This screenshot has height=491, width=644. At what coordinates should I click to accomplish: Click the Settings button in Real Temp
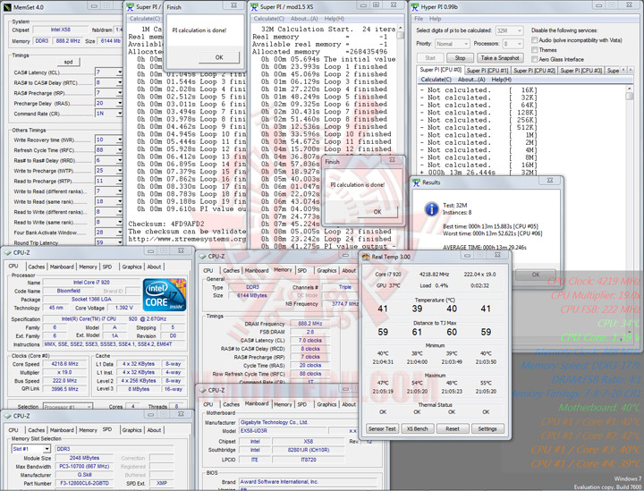pos(487,428)
